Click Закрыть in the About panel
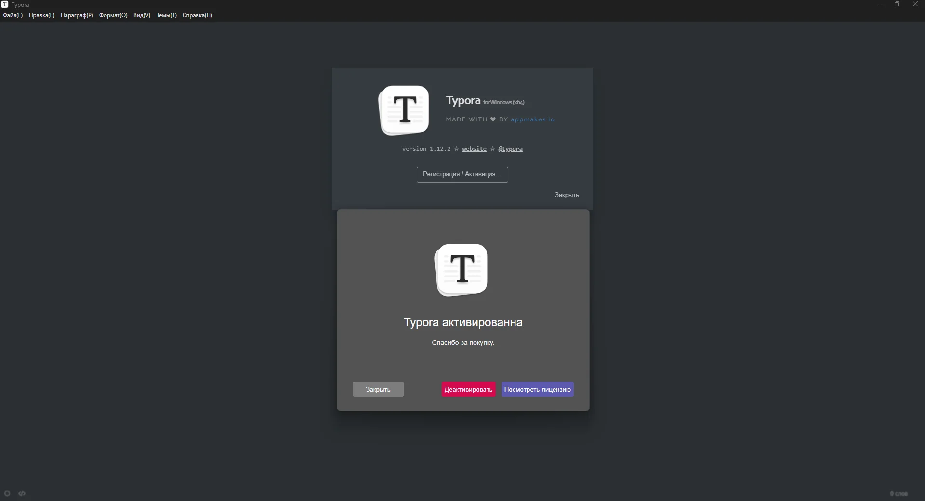The height and width of the screenshot is (501, 925). click(567, 195)
